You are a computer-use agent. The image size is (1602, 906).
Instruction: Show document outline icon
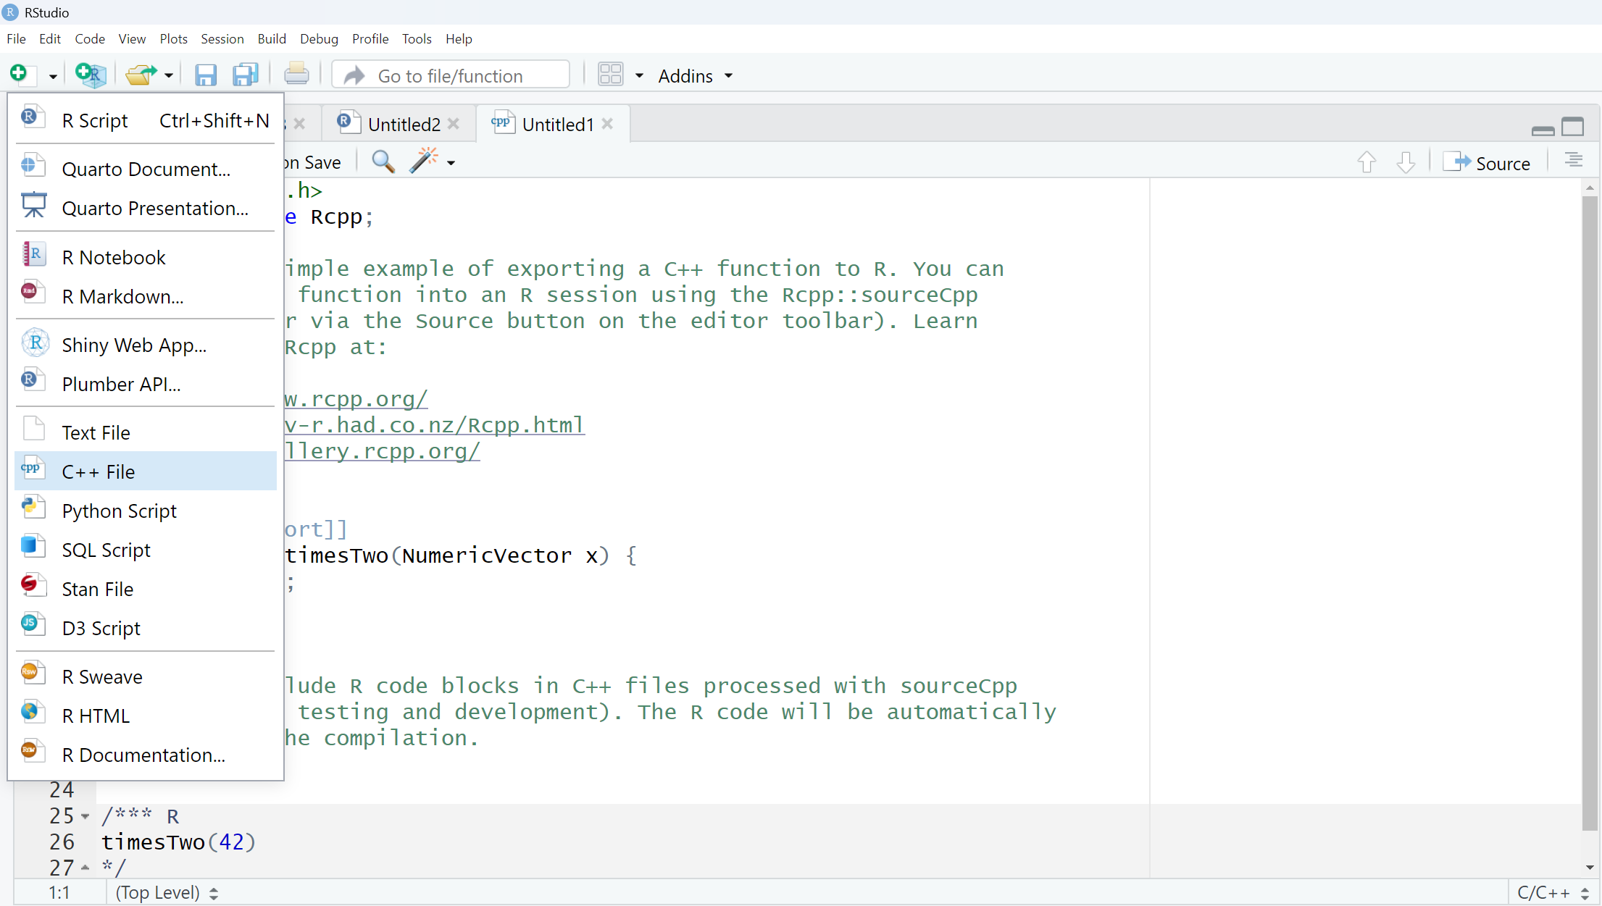click(1573, 161)
